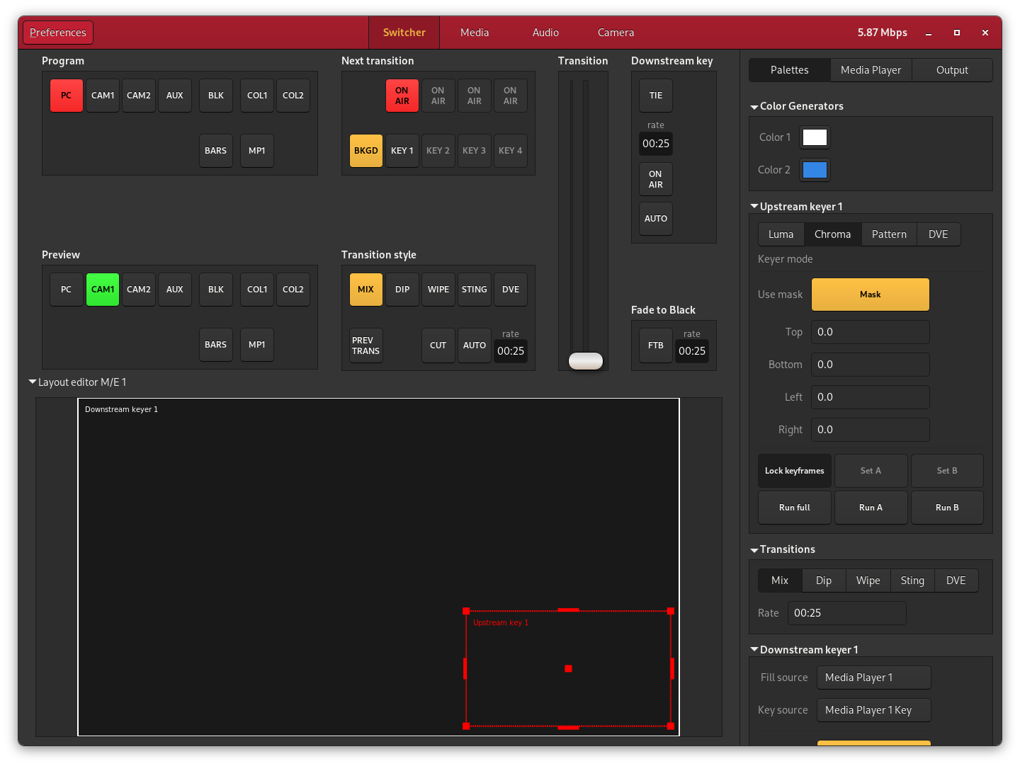Open the Fill source Media Player 1 dropdown
The height and width of the screenshot is (766, 1020).
(873, 678)
